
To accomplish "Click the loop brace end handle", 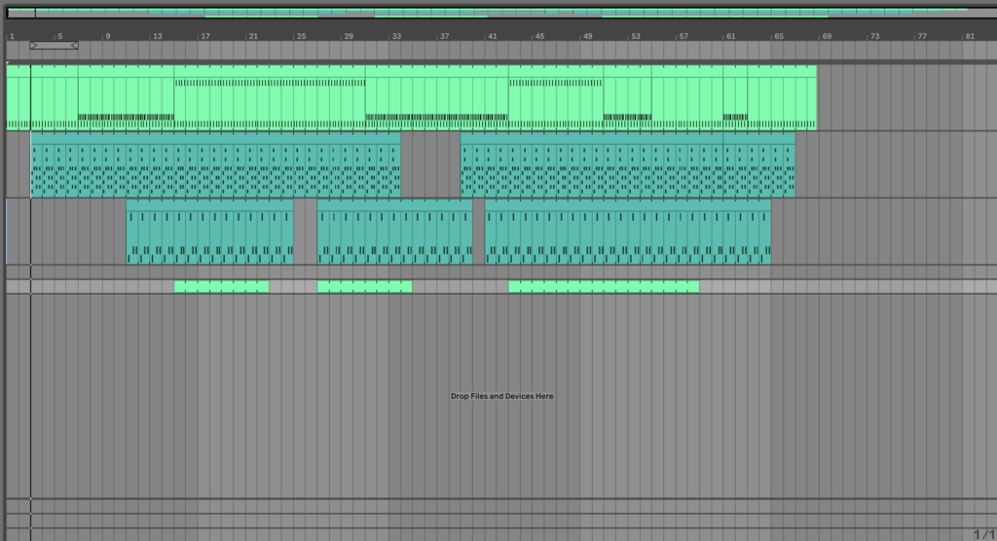I will 74,45.
